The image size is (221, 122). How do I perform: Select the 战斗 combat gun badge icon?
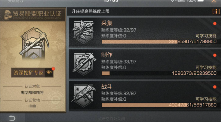[x=84, y=96]
